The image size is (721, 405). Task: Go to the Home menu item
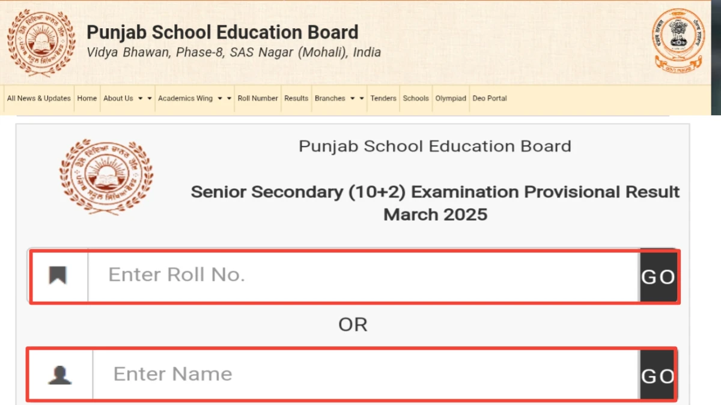87,98
